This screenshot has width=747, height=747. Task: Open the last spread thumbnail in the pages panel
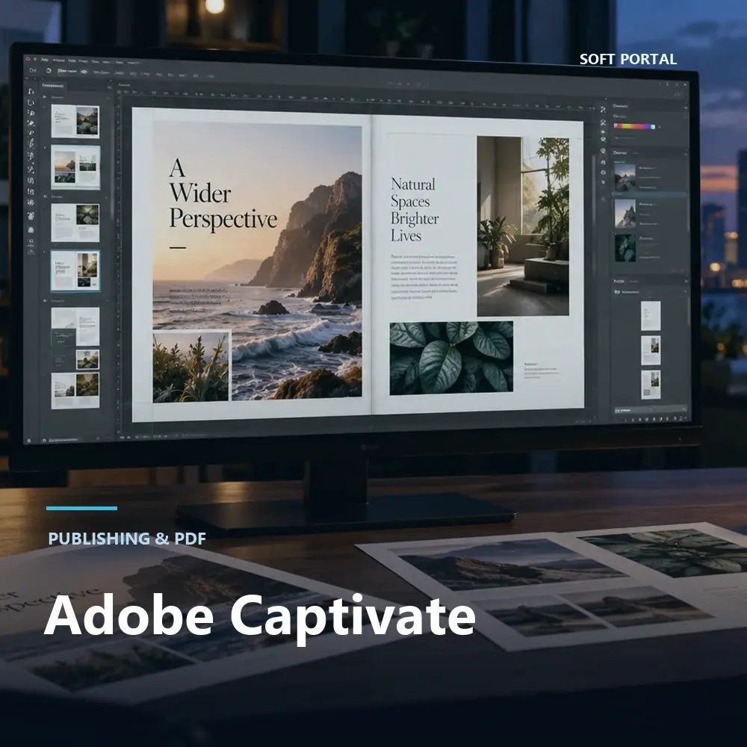point(75,391)
